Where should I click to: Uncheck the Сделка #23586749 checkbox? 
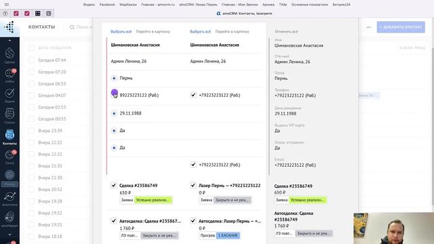[114, 185]
